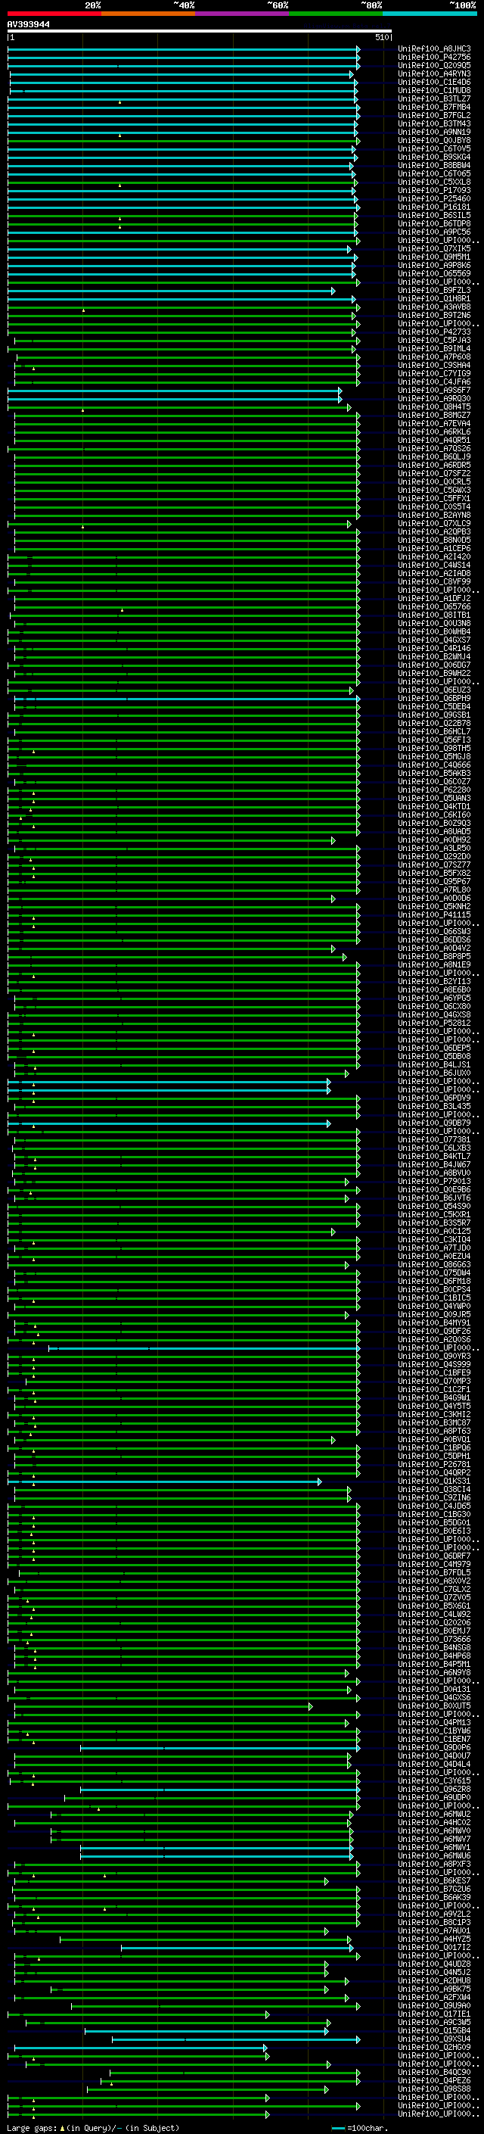Click the yellow gap marker on the UniRef100_B3TLZ7 row

pos(119,102)
